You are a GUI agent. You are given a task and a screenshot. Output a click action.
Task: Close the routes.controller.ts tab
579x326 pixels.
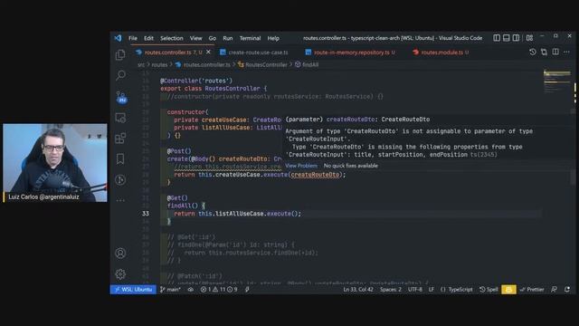pyautogui.click(x=208, y=53)
